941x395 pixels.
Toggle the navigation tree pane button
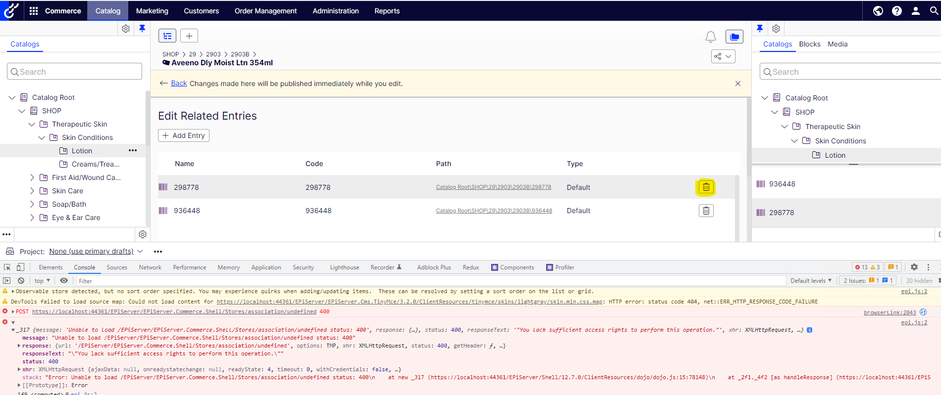pos(167,36)
